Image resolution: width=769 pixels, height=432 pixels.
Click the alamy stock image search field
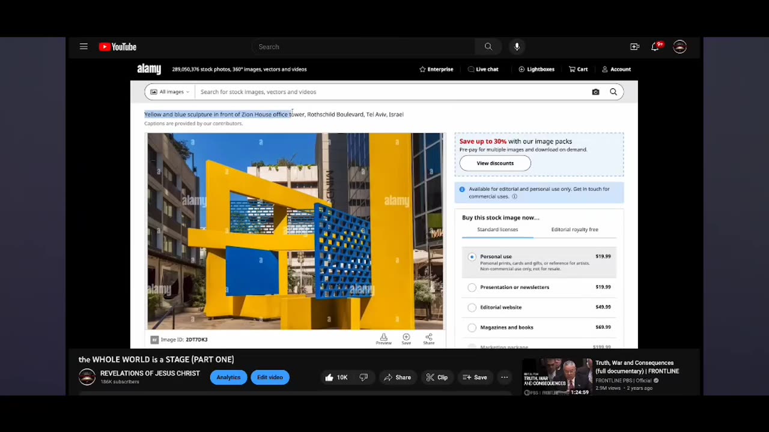pyautogui.click(x=391, y=92)
